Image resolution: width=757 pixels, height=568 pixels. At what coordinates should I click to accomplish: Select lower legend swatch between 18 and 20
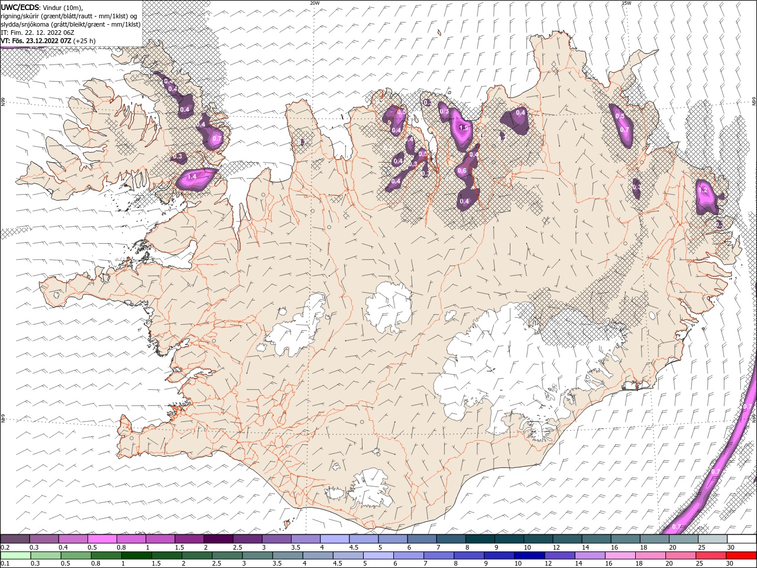point(649,556)
